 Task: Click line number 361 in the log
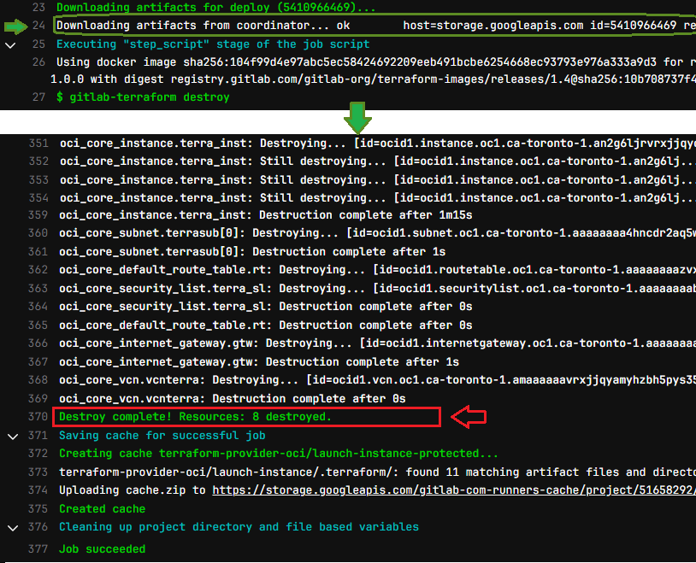(x=38, y=251)
